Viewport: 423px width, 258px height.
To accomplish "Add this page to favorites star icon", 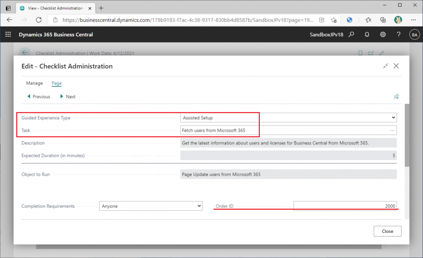I will pos(334,20).
